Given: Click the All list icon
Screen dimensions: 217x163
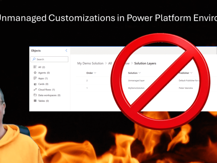Looking at the screenshot, I should 35,67.
